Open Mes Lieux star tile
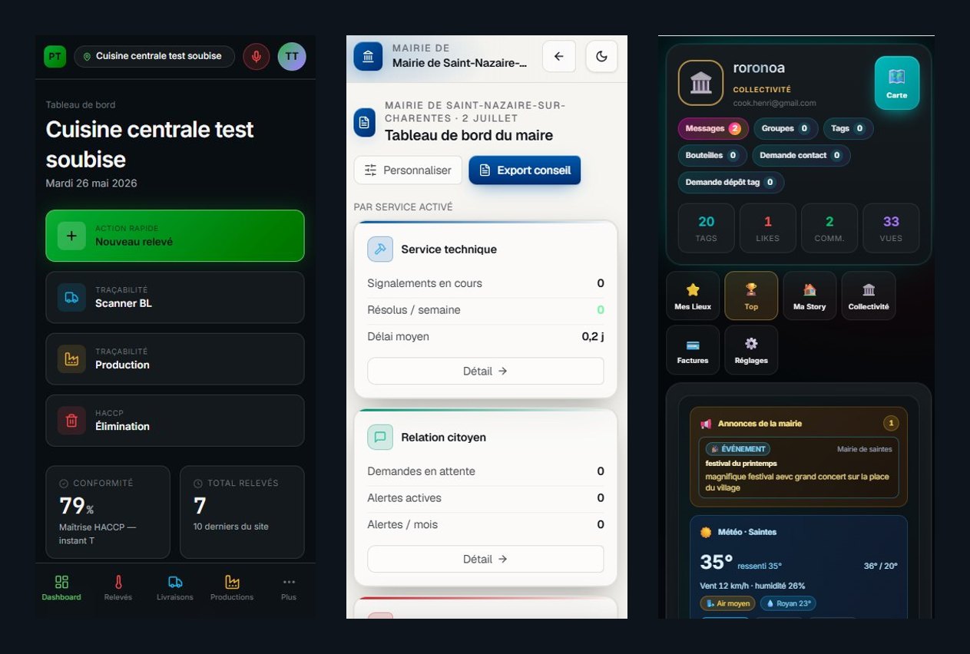Viewport: 970px width, 654px height. pyautogui.click(x=693, y=296)
